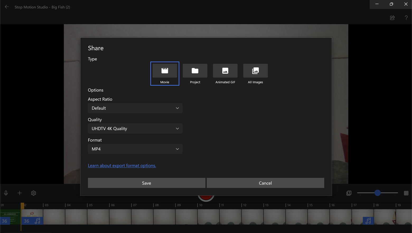Click the microphone record audio icon
Image resolution: width=412 pixels, height=233 pixels.
click(6, 193)
